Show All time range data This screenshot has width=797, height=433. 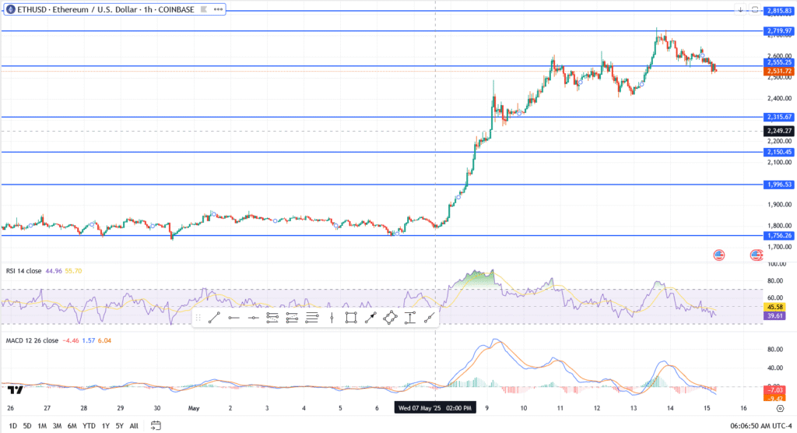click(134, 425)
